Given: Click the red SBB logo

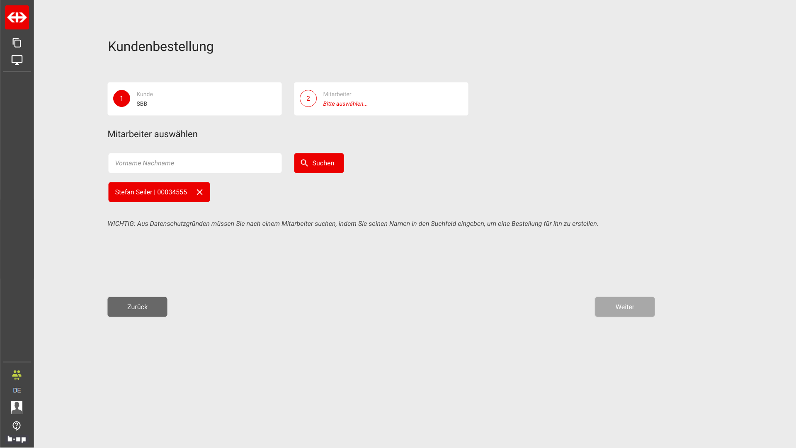Looking at the screenshot, I should 17,17.
